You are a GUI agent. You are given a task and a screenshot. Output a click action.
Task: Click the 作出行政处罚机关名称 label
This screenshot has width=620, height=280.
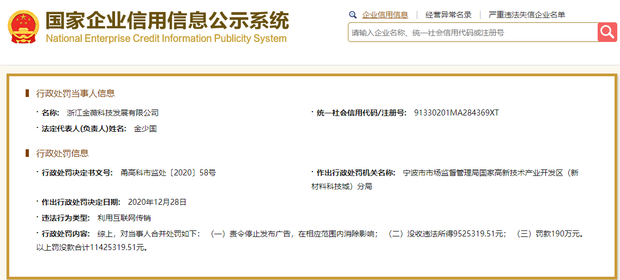coord(356,173)
